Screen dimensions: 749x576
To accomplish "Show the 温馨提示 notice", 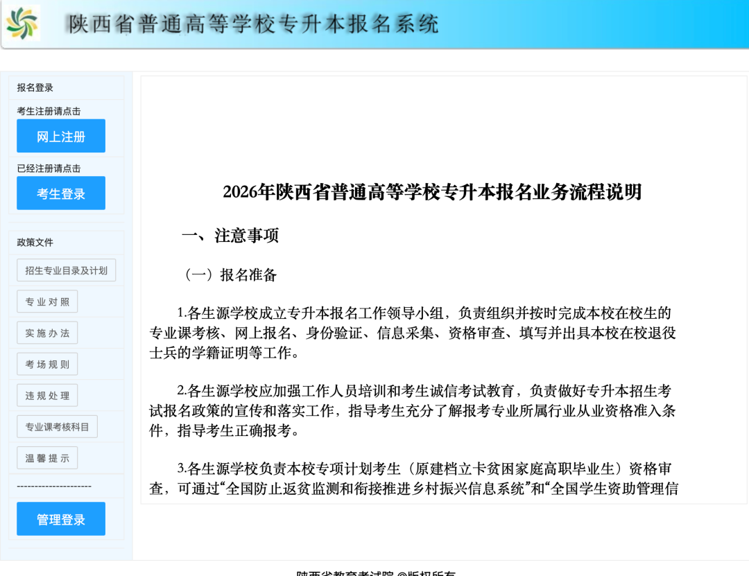I will coord(47,457).
